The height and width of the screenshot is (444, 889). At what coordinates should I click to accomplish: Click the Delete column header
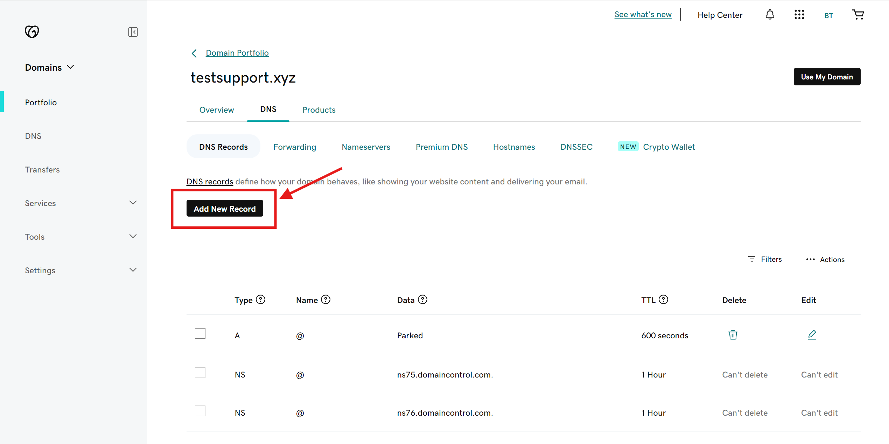pos(734,300)
